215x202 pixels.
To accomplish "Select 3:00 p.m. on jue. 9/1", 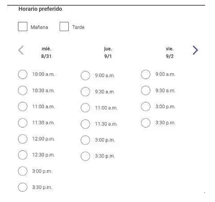I will [85, 140].
